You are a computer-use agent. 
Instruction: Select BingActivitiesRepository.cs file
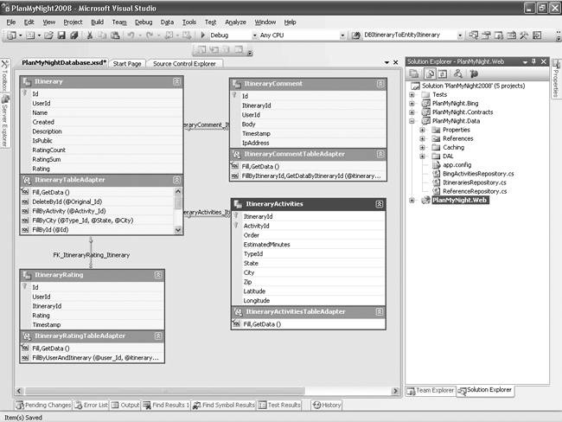478,174
